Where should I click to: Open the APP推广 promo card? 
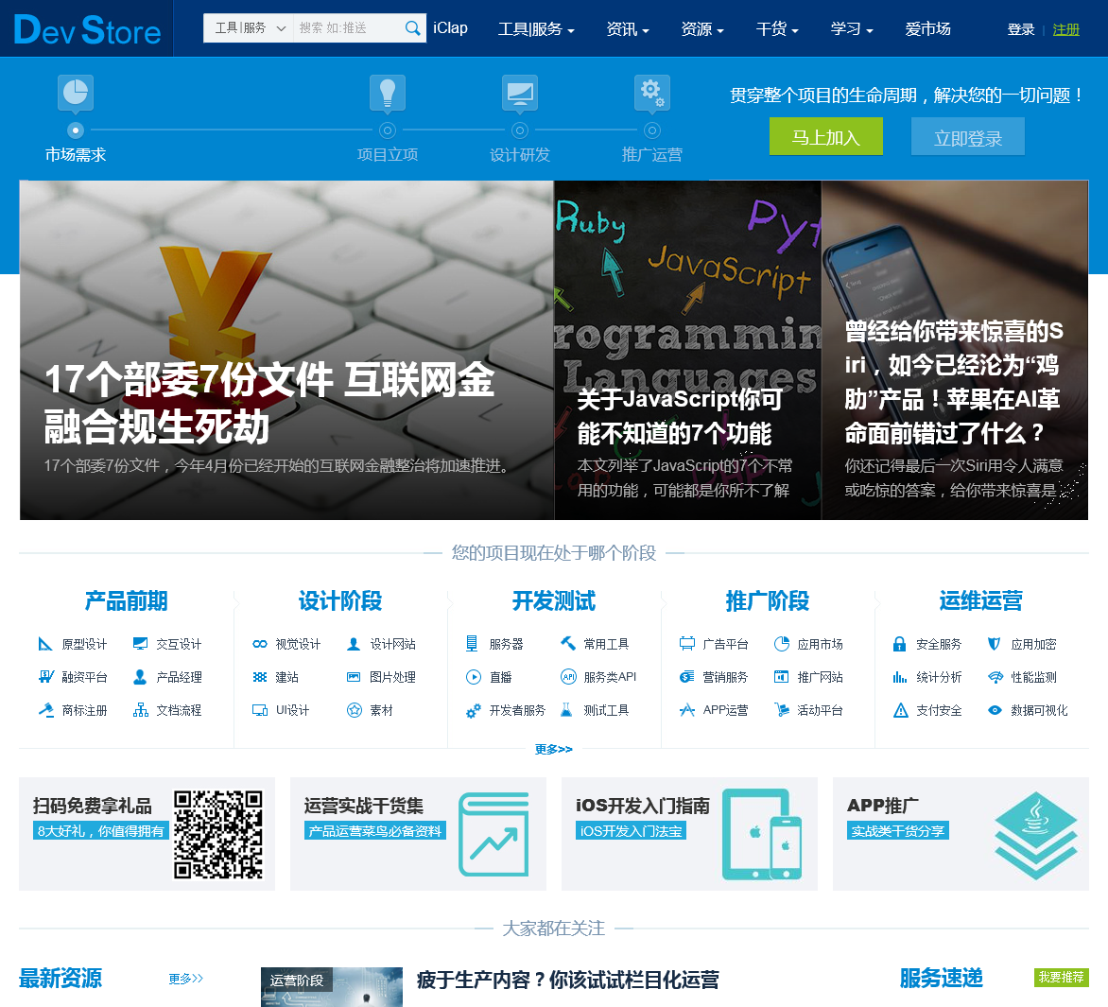[961, 834]
